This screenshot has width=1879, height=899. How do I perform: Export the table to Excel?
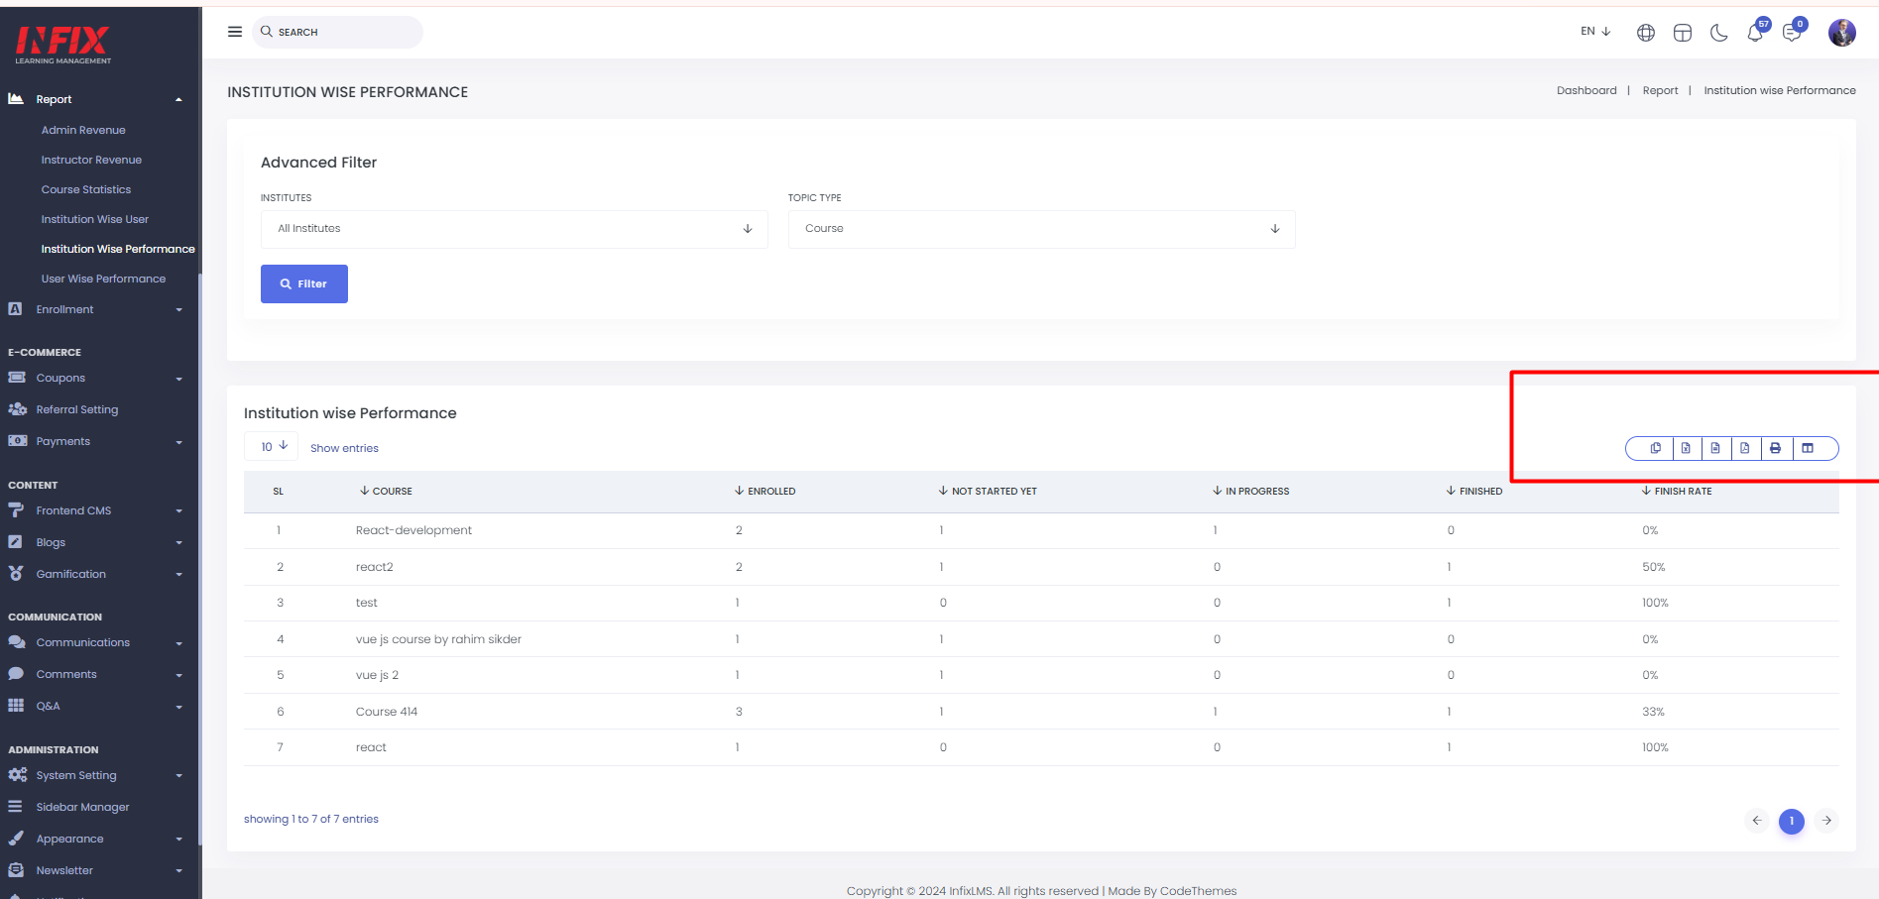click(x=1686, y=448)
